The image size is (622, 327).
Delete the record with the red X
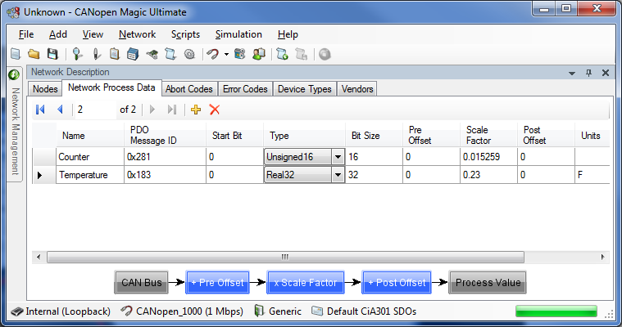pos(215,110)
